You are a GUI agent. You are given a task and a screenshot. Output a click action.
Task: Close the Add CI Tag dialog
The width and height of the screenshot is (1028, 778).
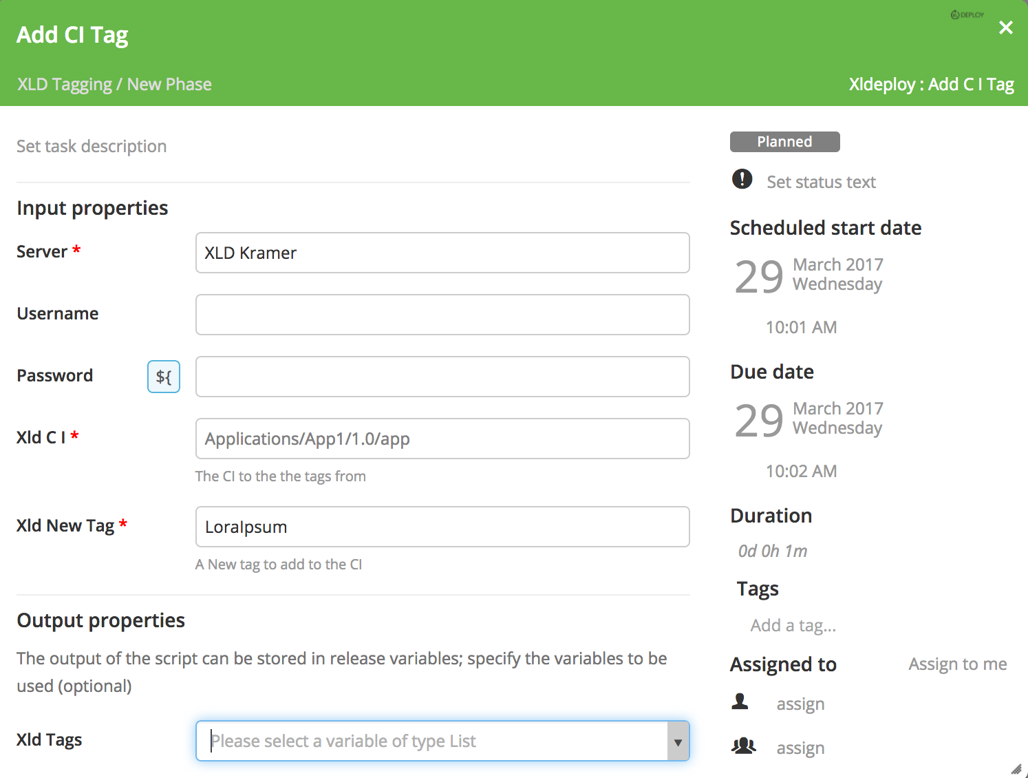coord(1005,28)
